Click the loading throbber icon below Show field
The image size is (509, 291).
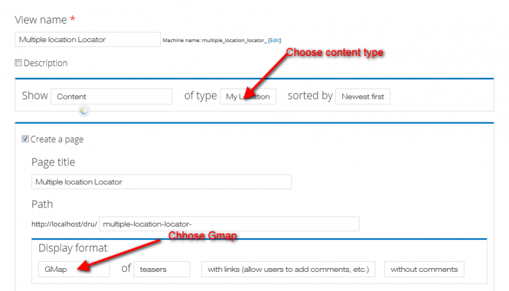[84, 111]
